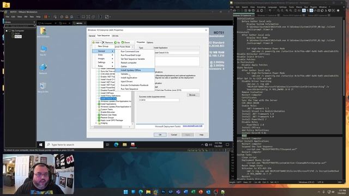Open the Settings submenu in Add menu
This screenshot has width=349, height=196.
pyautogui.click(x=103, y=63)
